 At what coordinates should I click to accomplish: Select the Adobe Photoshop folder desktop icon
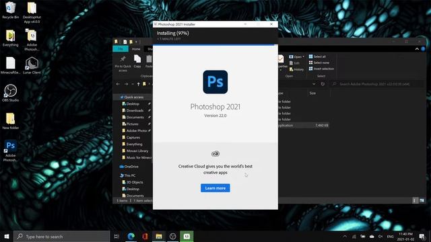(32, 40)
